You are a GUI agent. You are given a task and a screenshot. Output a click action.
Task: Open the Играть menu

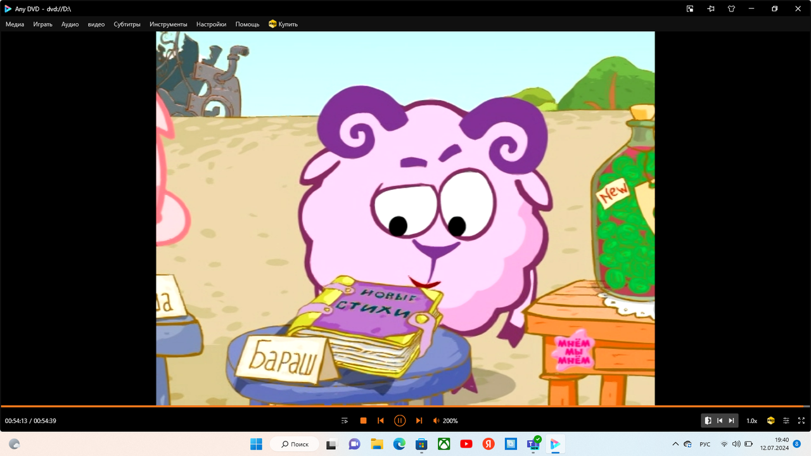(x=43, y=24)
